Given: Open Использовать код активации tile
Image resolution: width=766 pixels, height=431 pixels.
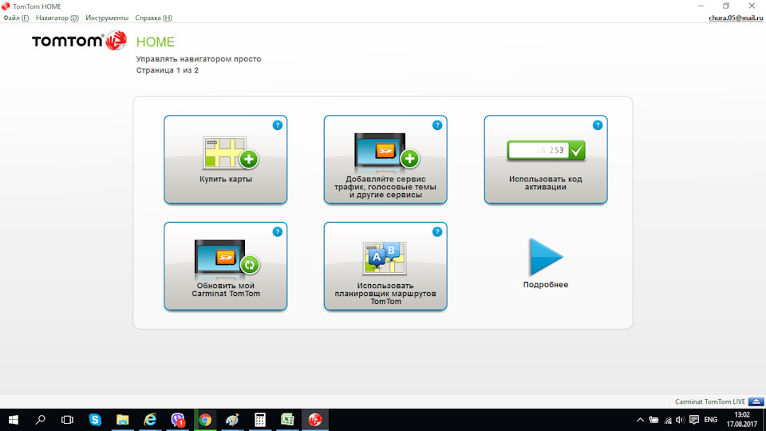Looking at the screenshot, I should pyautogui.click(x=546, y=160).
